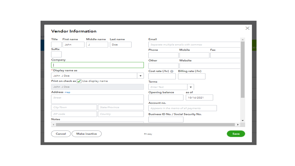Click the Title input field
The width and height of the screenshot is (295, 166).
56,45
